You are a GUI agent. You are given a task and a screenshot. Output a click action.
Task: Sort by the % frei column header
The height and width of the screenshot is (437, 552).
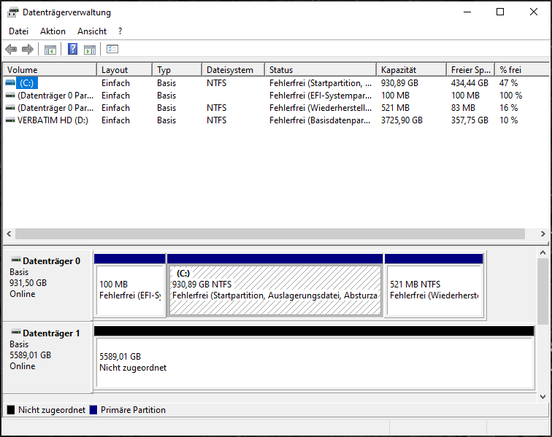pos(522,69)
